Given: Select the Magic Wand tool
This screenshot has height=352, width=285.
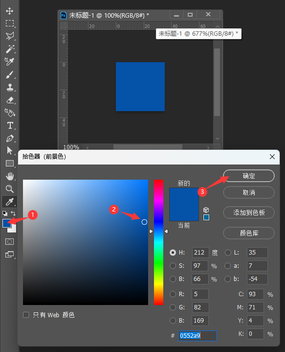Looking at the screenshot, I should 10,49.
